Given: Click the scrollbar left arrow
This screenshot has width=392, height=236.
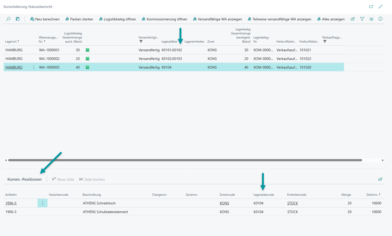Looking at the screenshot, I should [6, 160].
